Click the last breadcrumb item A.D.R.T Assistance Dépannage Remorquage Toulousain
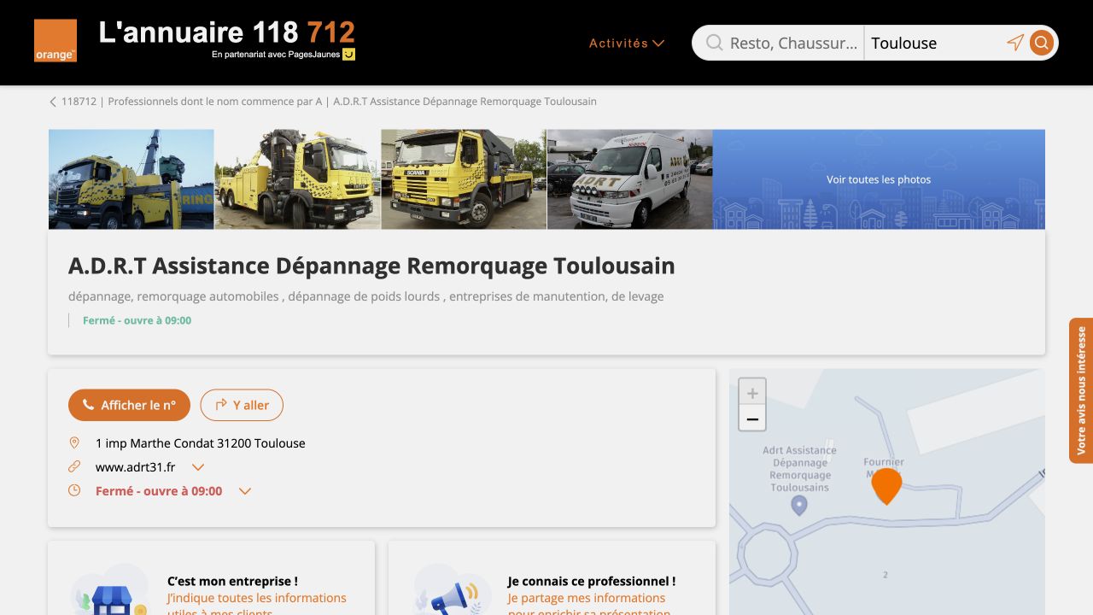The height and width of the screenshot is (615, 1093). [x=465, y=102]
